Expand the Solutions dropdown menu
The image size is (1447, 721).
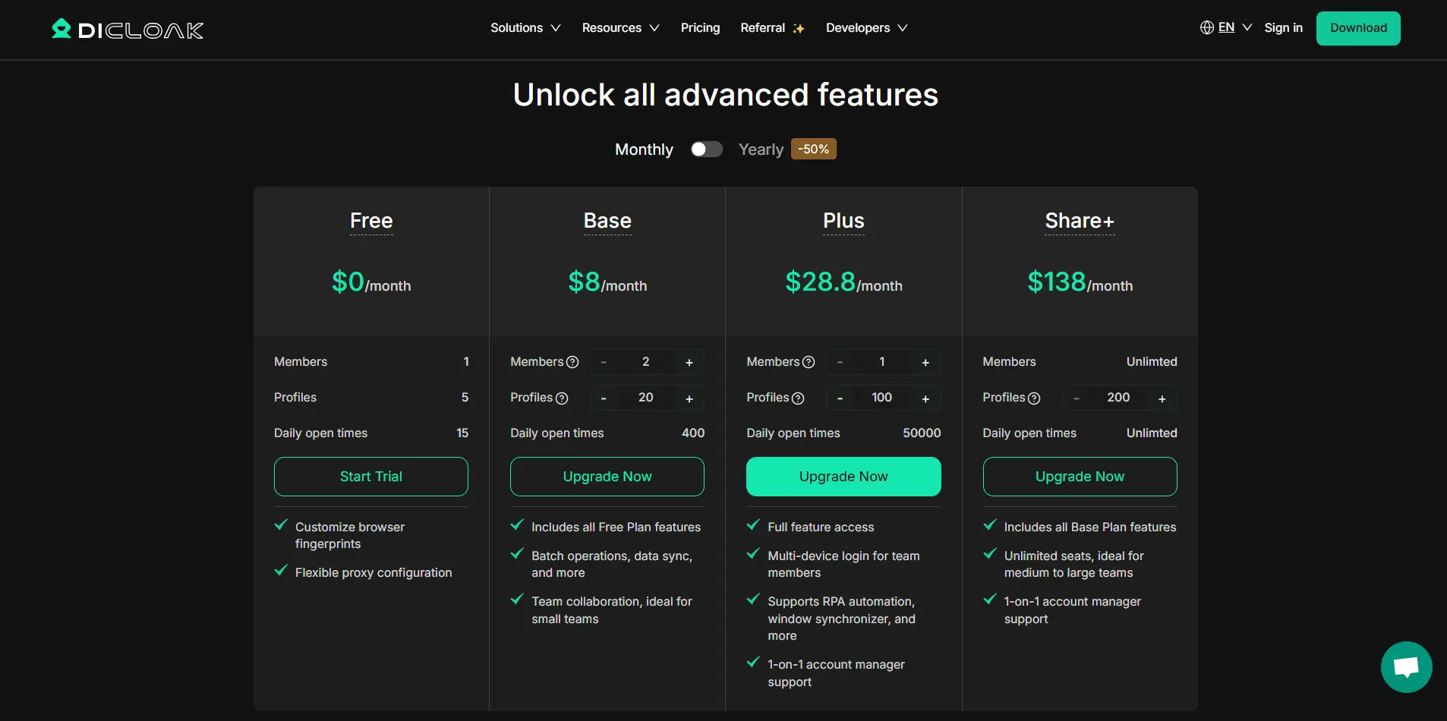[525, 28]
